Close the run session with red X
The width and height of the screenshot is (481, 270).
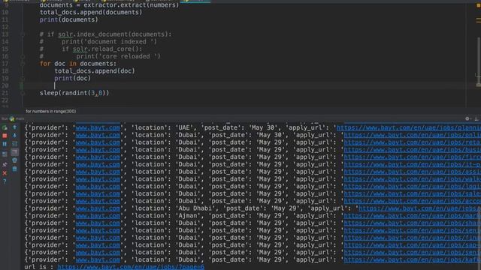point(5,173)
